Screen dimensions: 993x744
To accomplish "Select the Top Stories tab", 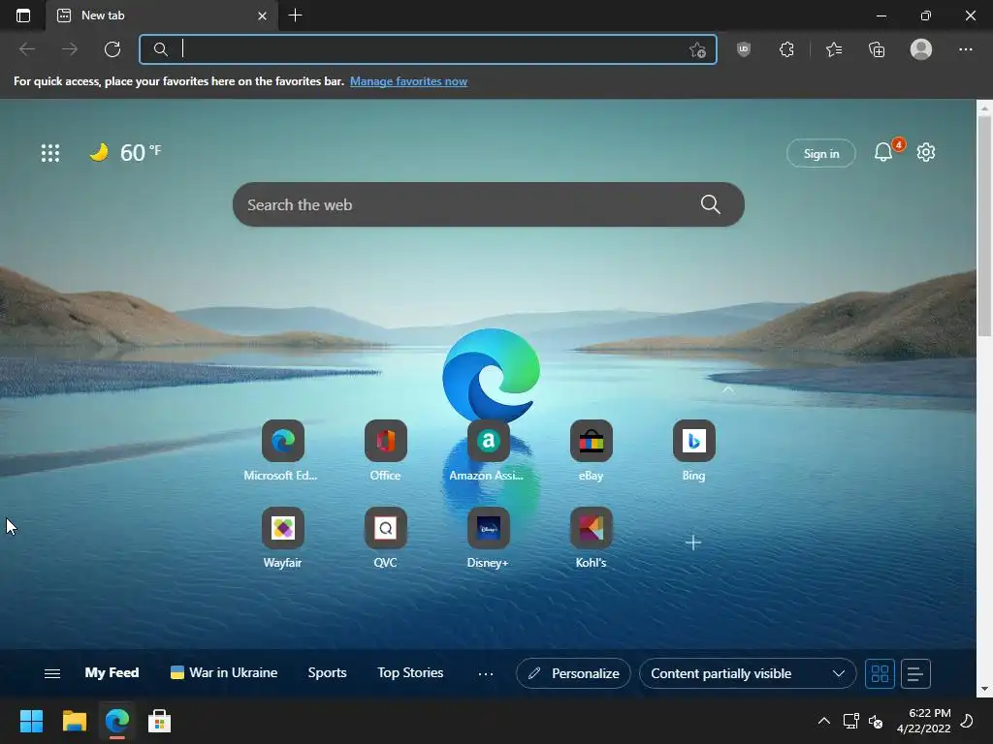I will coord(410,672).
